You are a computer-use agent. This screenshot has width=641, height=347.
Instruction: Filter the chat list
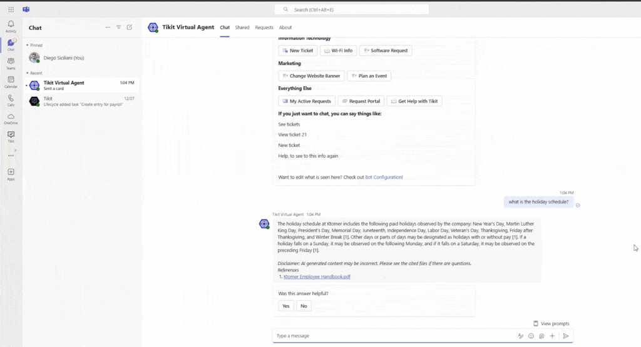[118, 28]
